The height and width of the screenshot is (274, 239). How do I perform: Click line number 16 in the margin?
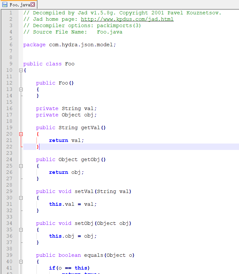9,108
